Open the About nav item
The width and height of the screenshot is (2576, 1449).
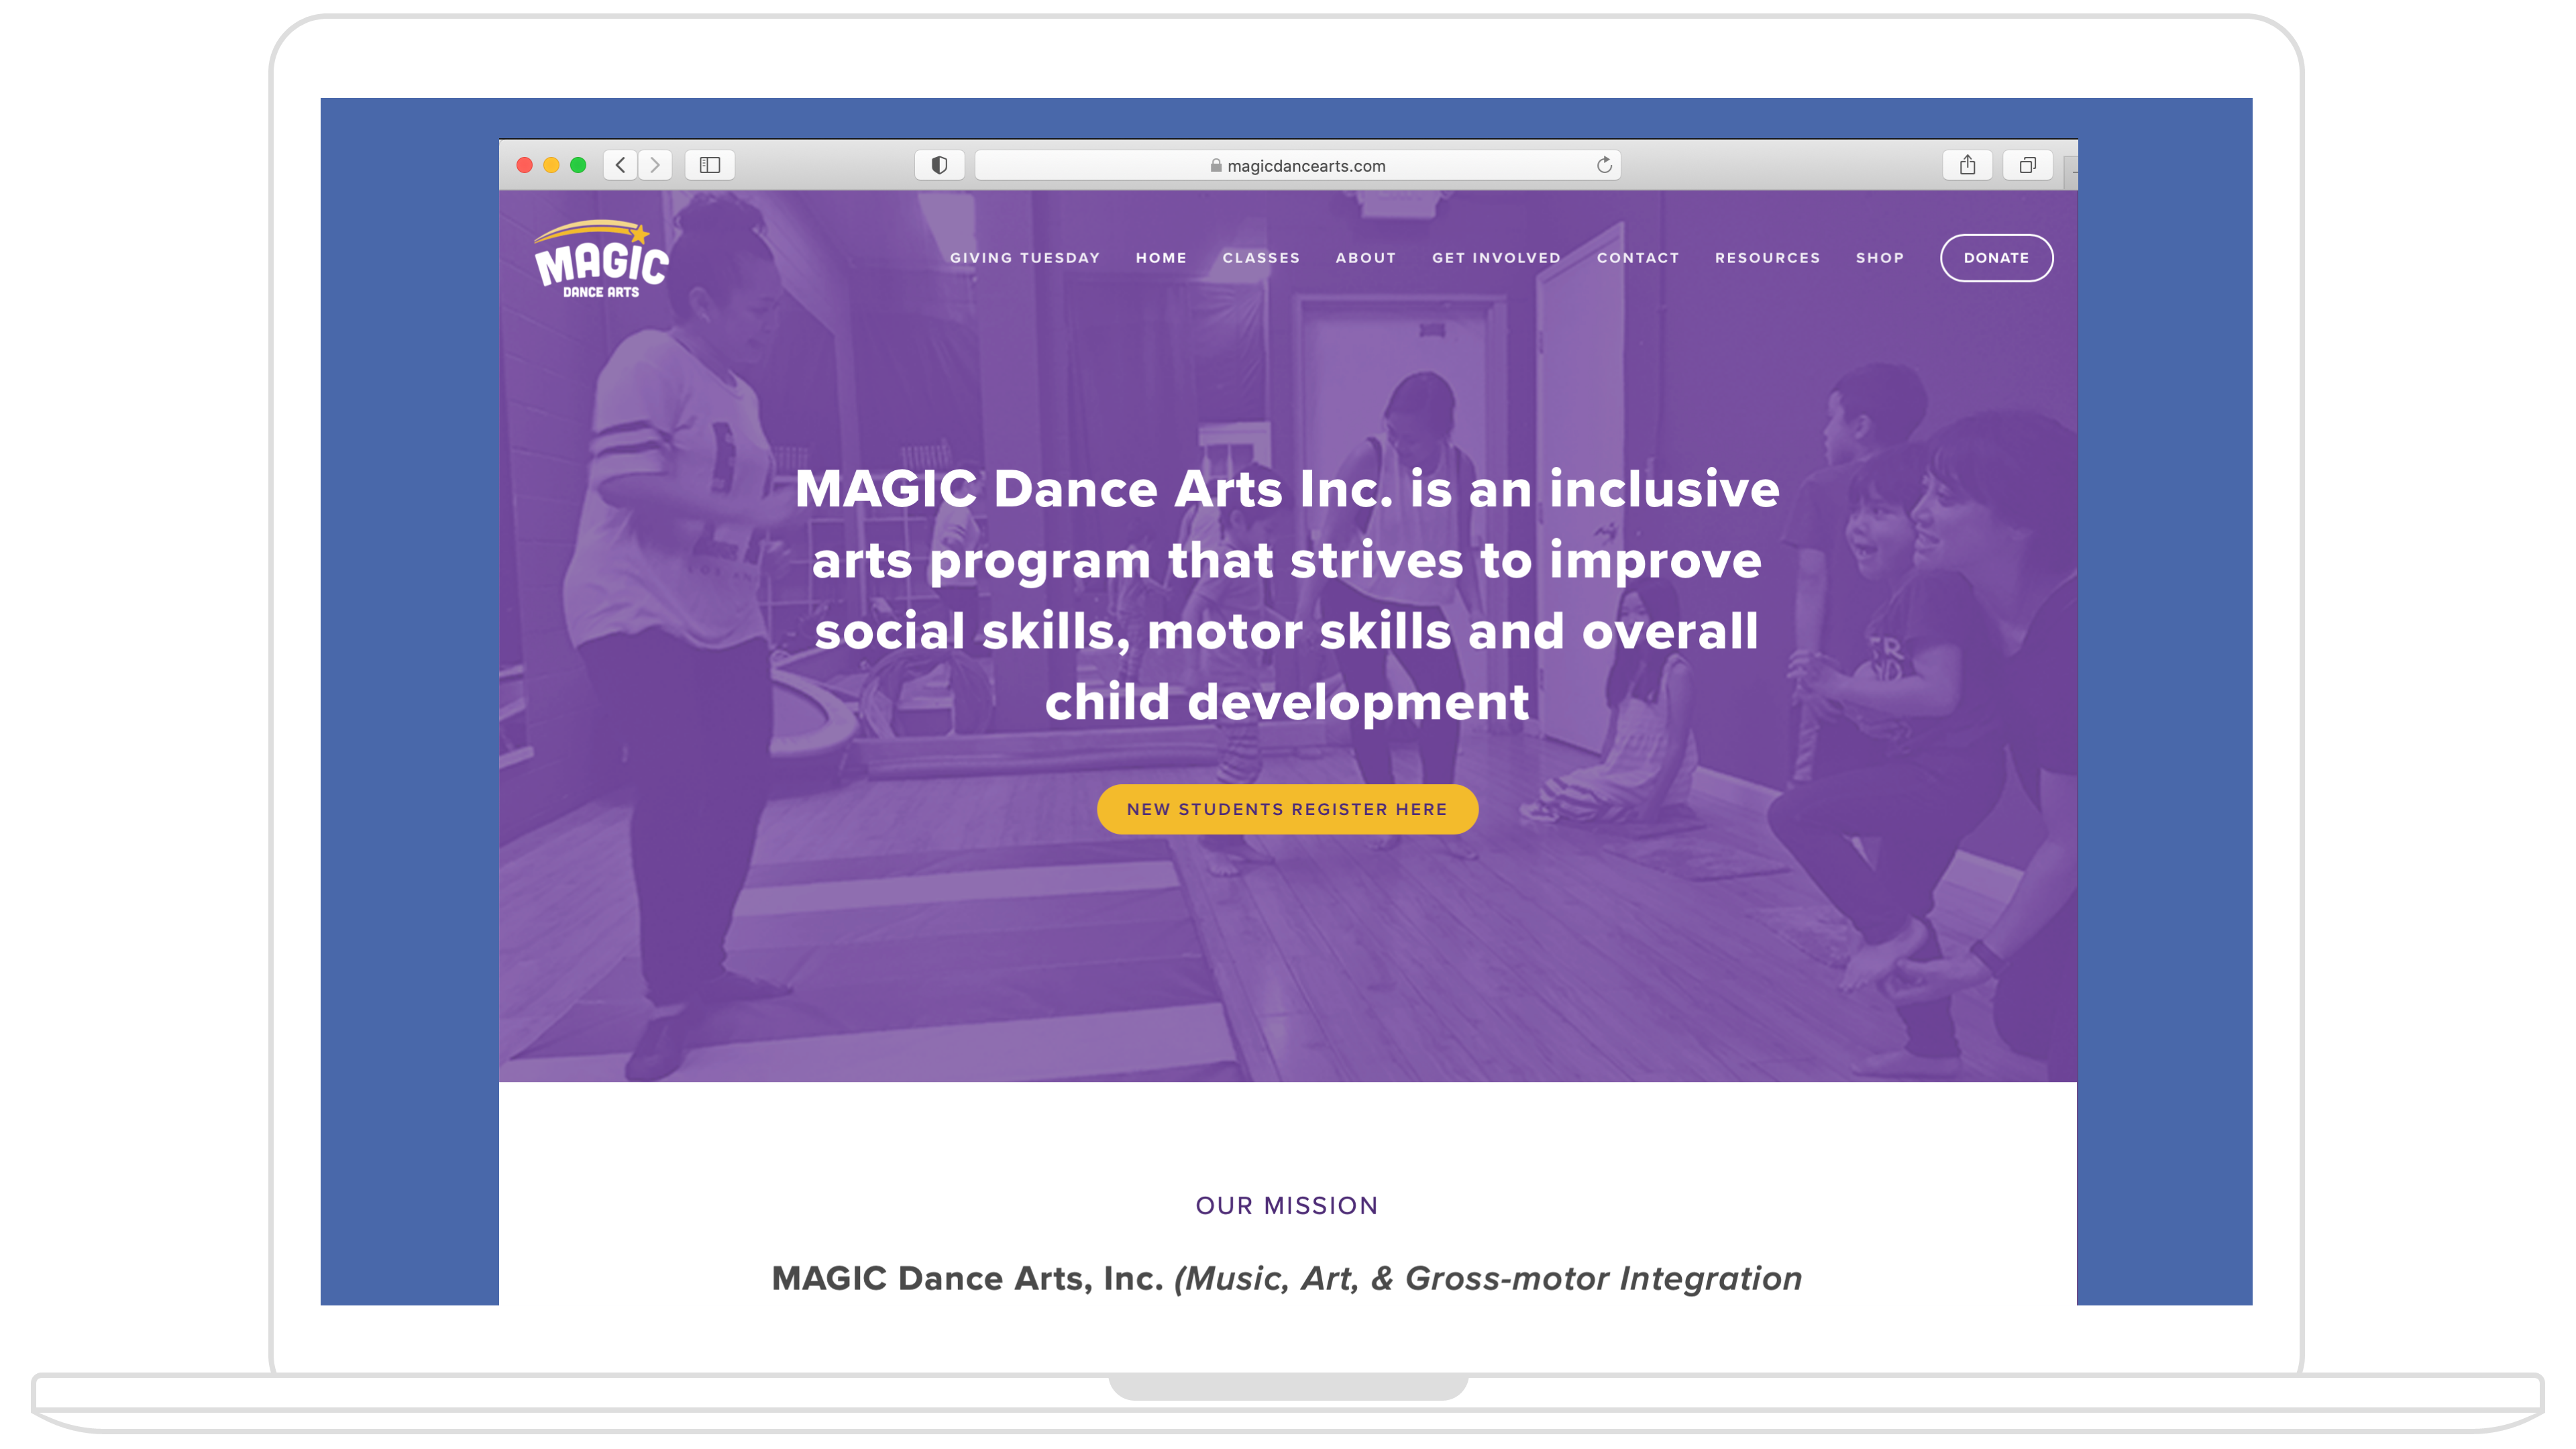[1365, 258]
